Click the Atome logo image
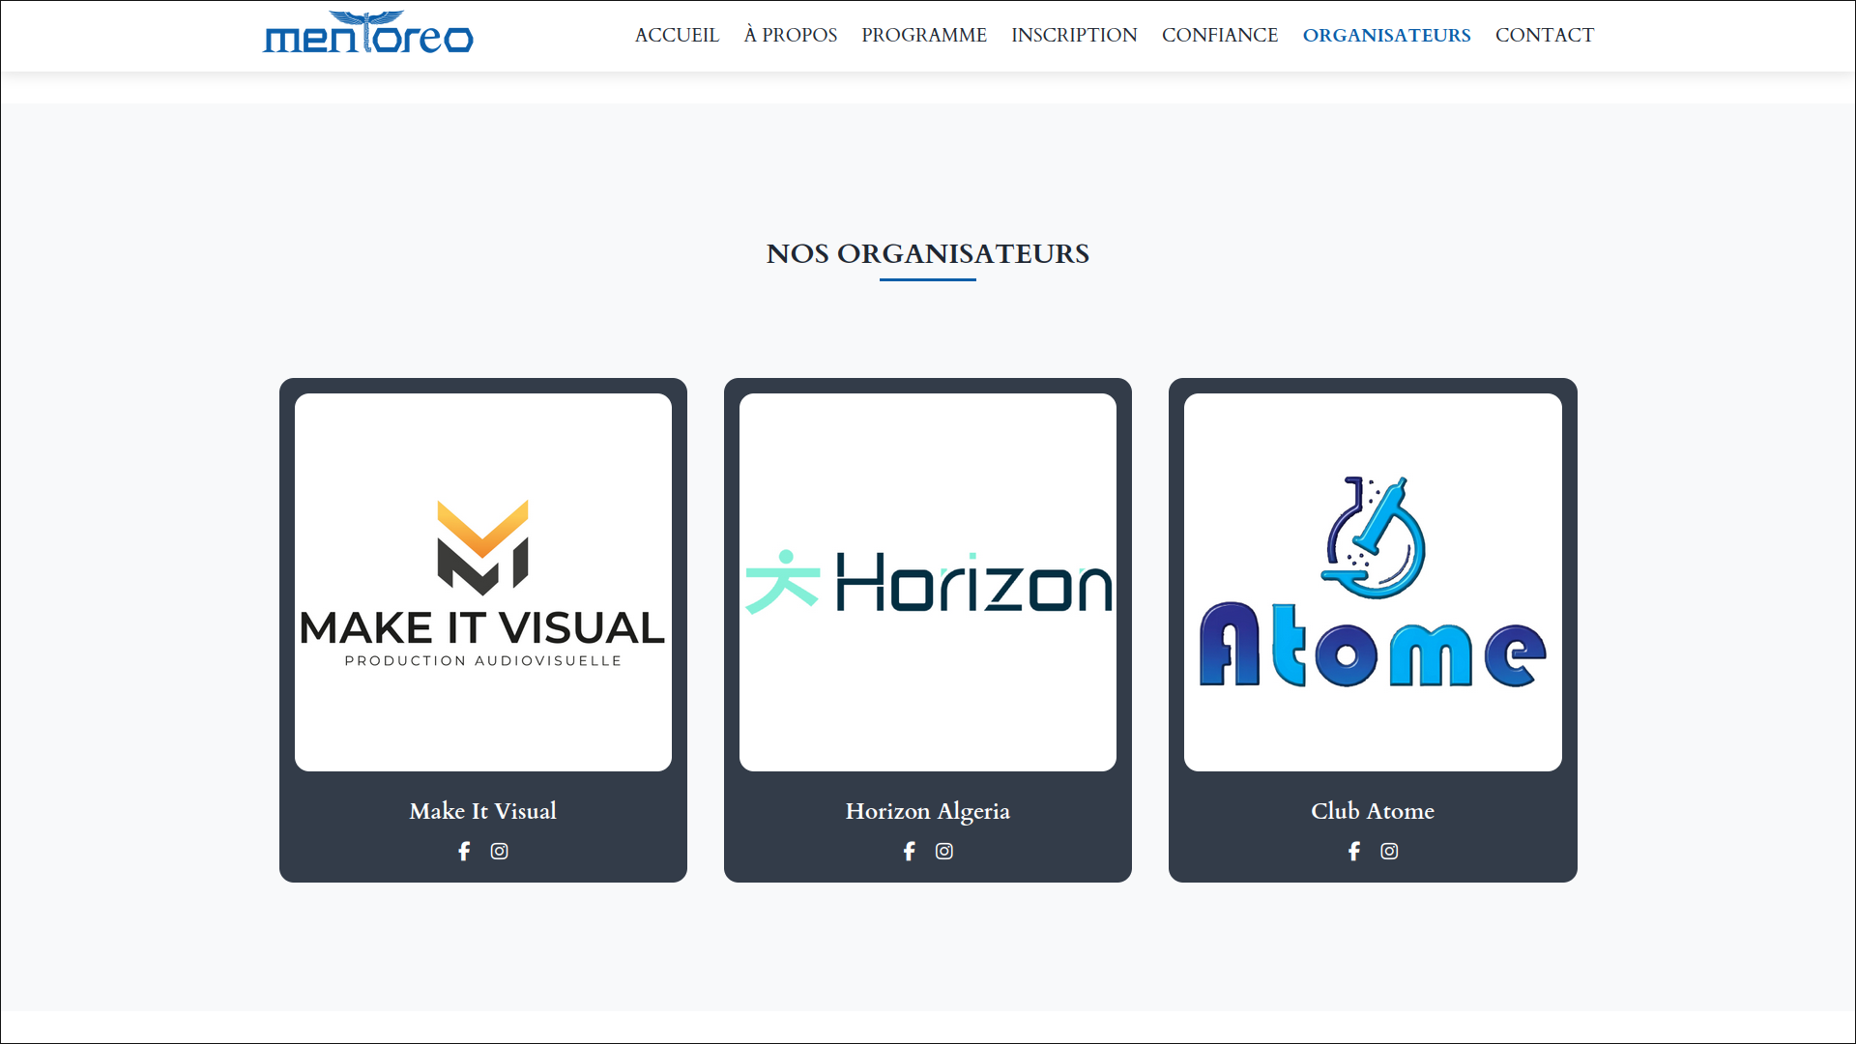1856x1044 pixels. 1373,583
